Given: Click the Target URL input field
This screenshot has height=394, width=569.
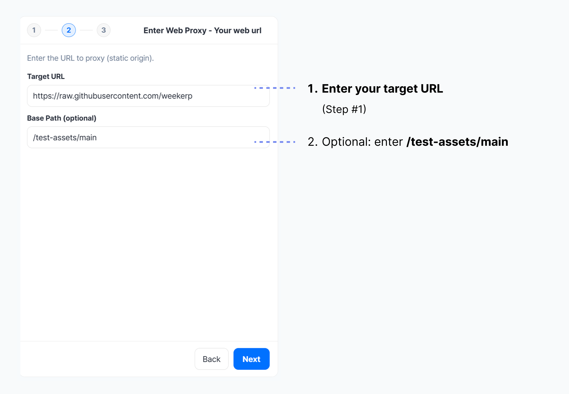Looking at the screenshot, I should tap(148, 96).
